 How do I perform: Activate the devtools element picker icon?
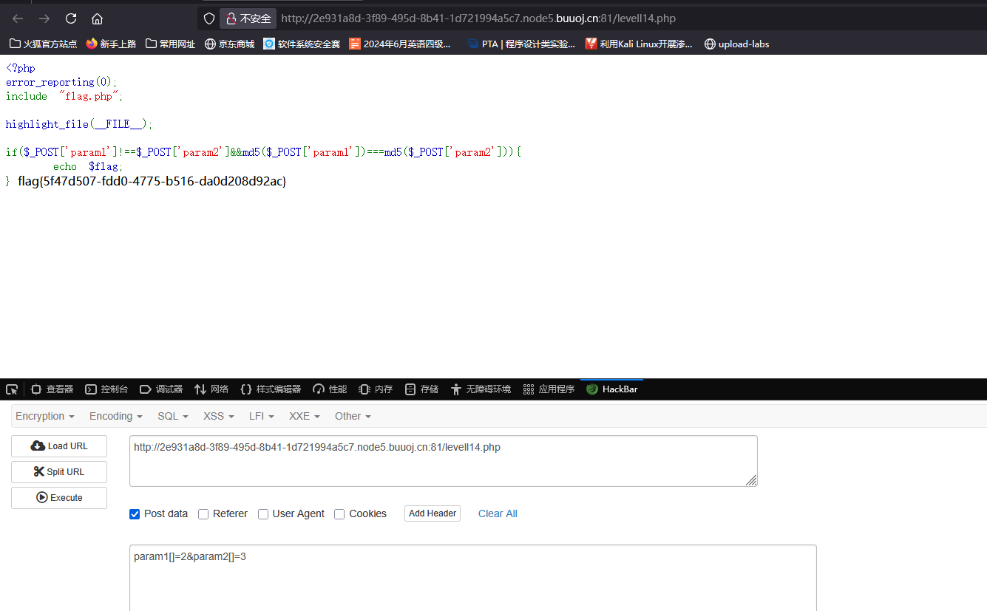12,389
